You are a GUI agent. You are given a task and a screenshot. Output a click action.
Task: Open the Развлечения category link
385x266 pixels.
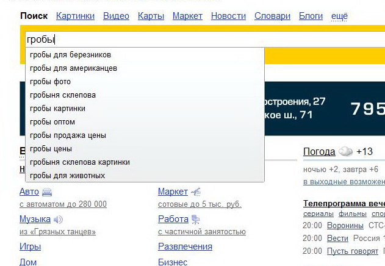[185, 246]
